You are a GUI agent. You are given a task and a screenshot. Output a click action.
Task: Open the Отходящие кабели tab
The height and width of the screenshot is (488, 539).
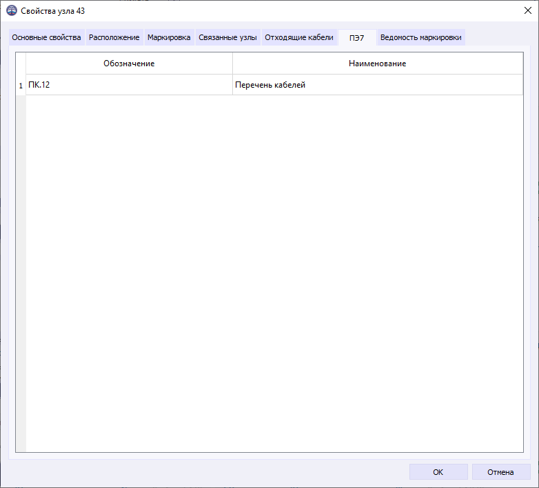point(298,37)
